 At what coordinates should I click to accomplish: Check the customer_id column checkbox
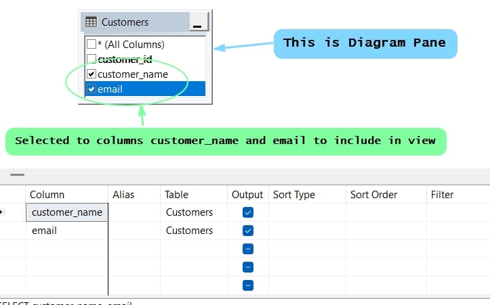[91, 58]
